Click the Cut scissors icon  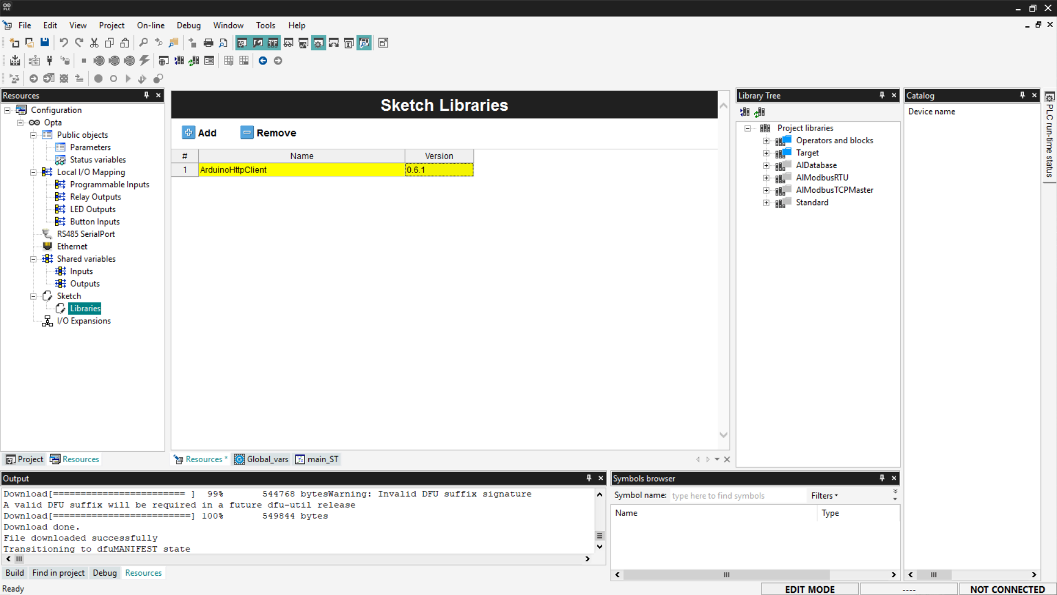click(94, 42)
